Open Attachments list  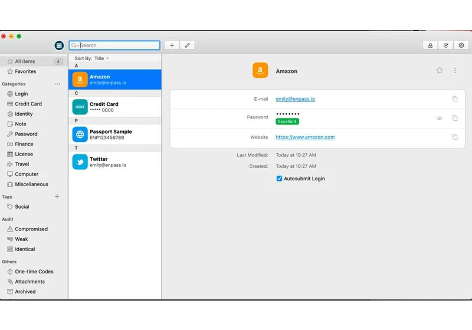click(34, 282)
